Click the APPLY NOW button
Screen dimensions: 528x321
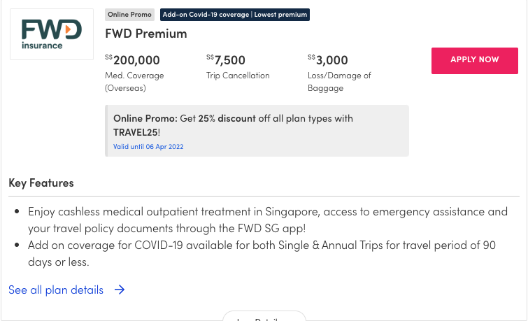tap(474, 61)
